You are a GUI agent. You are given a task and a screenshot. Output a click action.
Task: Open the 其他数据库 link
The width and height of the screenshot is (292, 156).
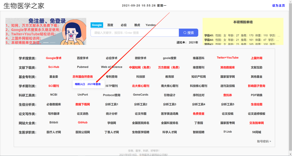(x=228, y=67)
